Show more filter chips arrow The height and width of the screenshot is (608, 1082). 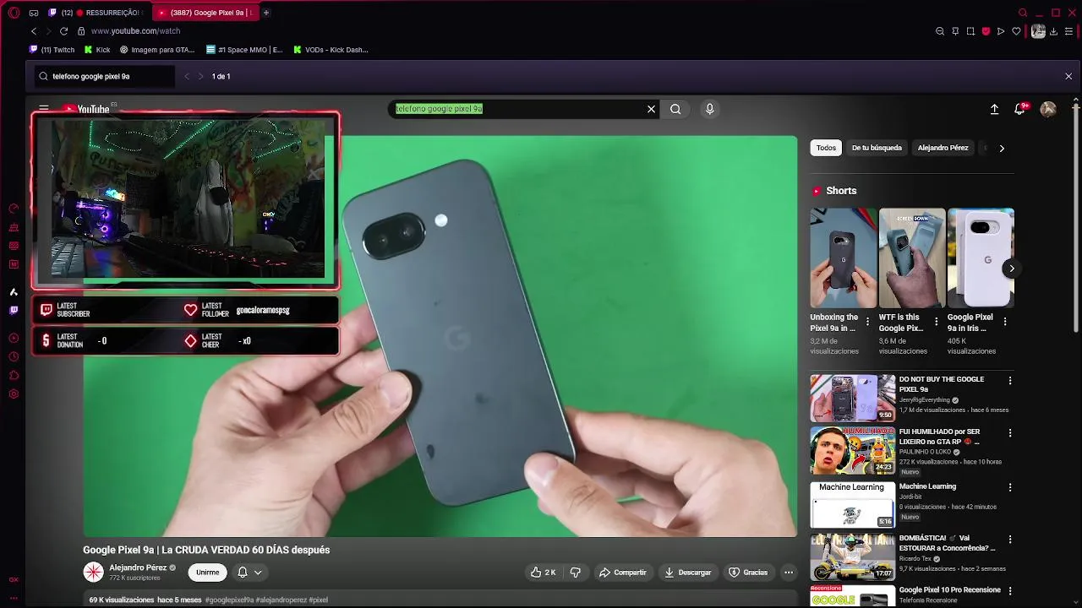[x=1002, y=148]
